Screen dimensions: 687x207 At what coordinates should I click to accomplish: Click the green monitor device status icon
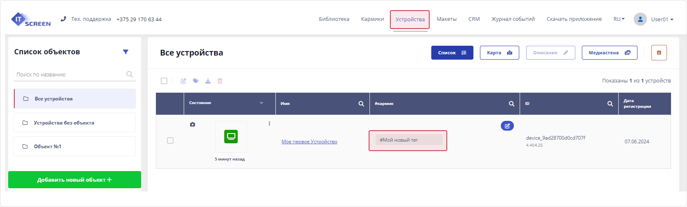click(x=231, y=136)
